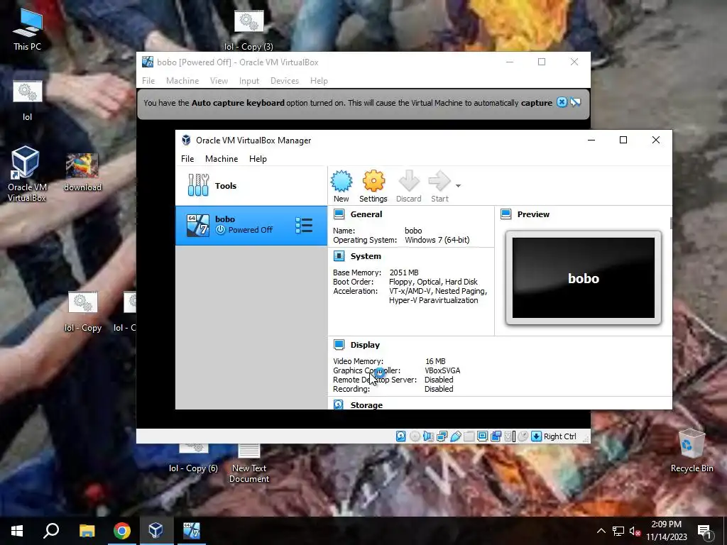Image resolution: width=727 pixels, height=545 pixels.
Task: Switch to VirtualBox Manager taskbar button
Action: pyautogui.click(x=155, y=531)
